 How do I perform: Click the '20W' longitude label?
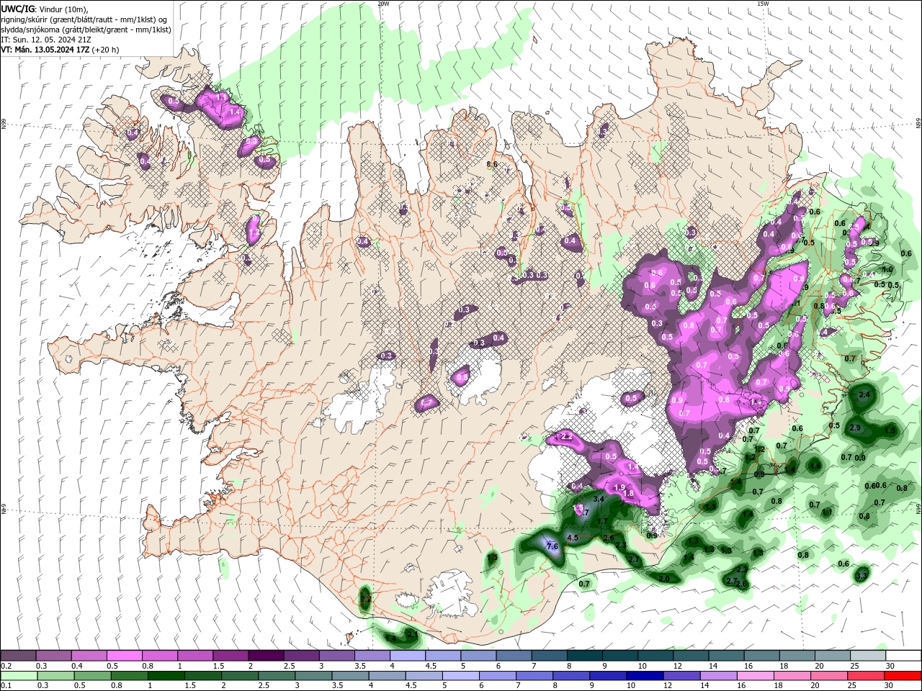point(383,4)
